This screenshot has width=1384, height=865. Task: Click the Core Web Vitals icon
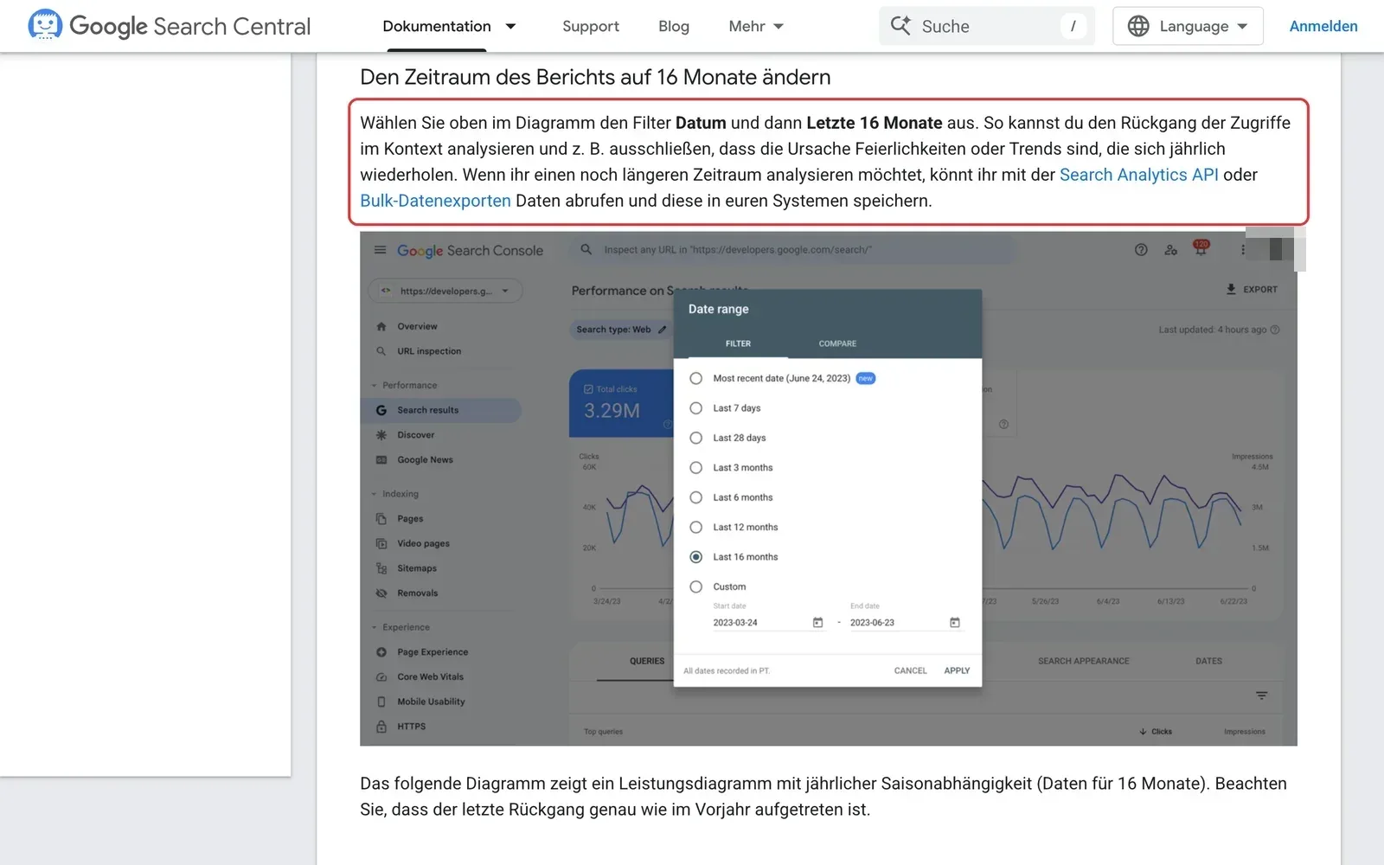pos(381,677)
